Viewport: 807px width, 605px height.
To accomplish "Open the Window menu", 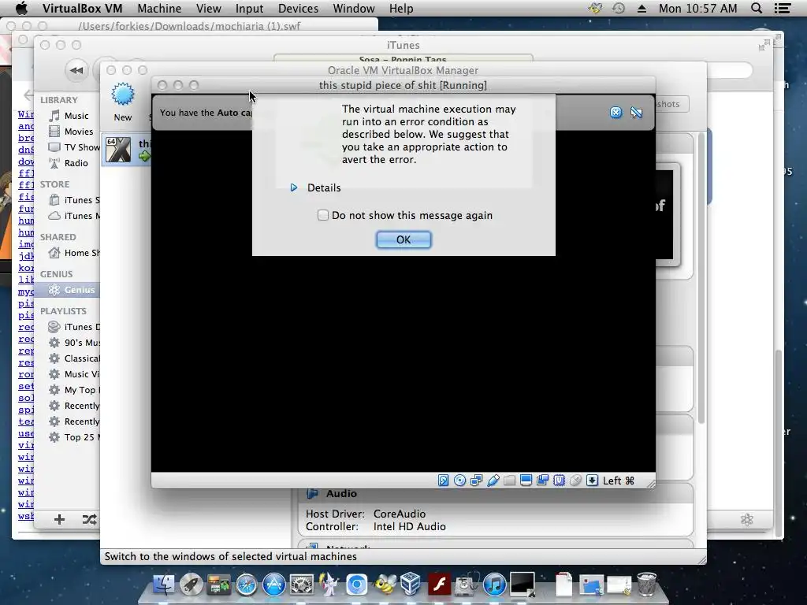I will click(354, 8).
